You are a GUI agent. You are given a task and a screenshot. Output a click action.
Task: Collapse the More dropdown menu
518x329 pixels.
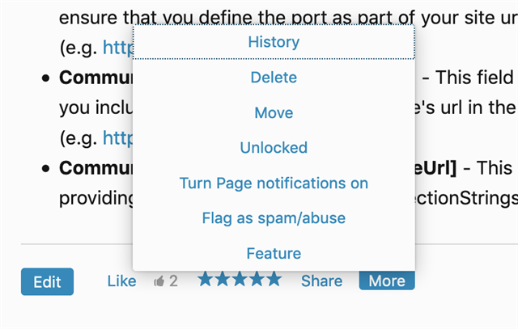pyautogui.click(x=387, y=280)
